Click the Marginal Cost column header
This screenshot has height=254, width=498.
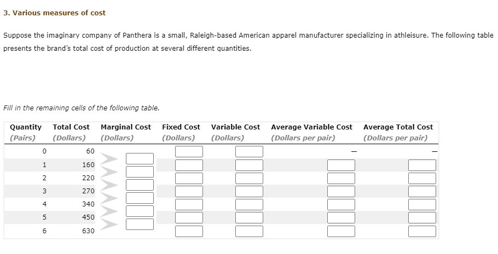coord(126,127)
